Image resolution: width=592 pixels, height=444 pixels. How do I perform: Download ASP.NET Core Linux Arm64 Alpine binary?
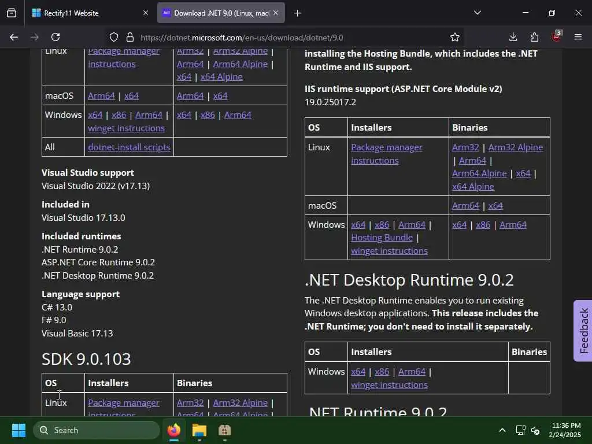pos(479,173)
